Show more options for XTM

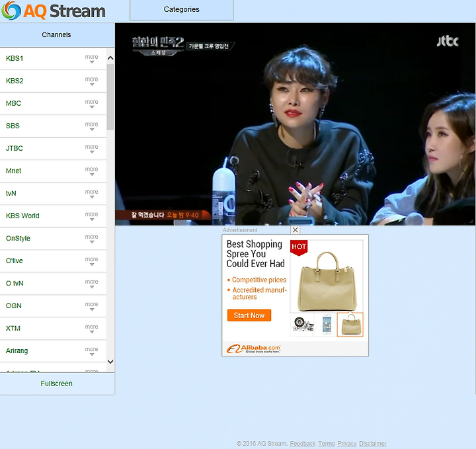tap(92, 329)
